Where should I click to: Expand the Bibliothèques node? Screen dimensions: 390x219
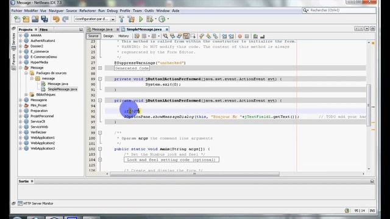tap(26, 95)
